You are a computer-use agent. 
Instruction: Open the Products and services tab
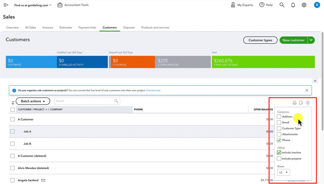(155, 27)
